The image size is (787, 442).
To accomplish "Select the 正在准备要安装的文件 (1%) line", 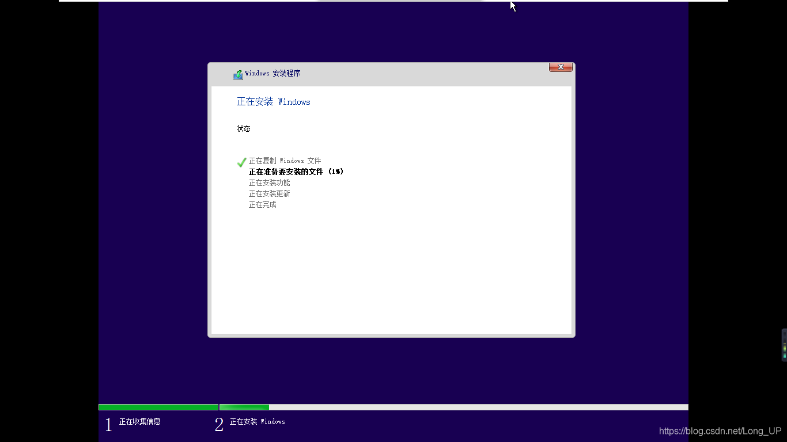I will [x=296, y=172].
